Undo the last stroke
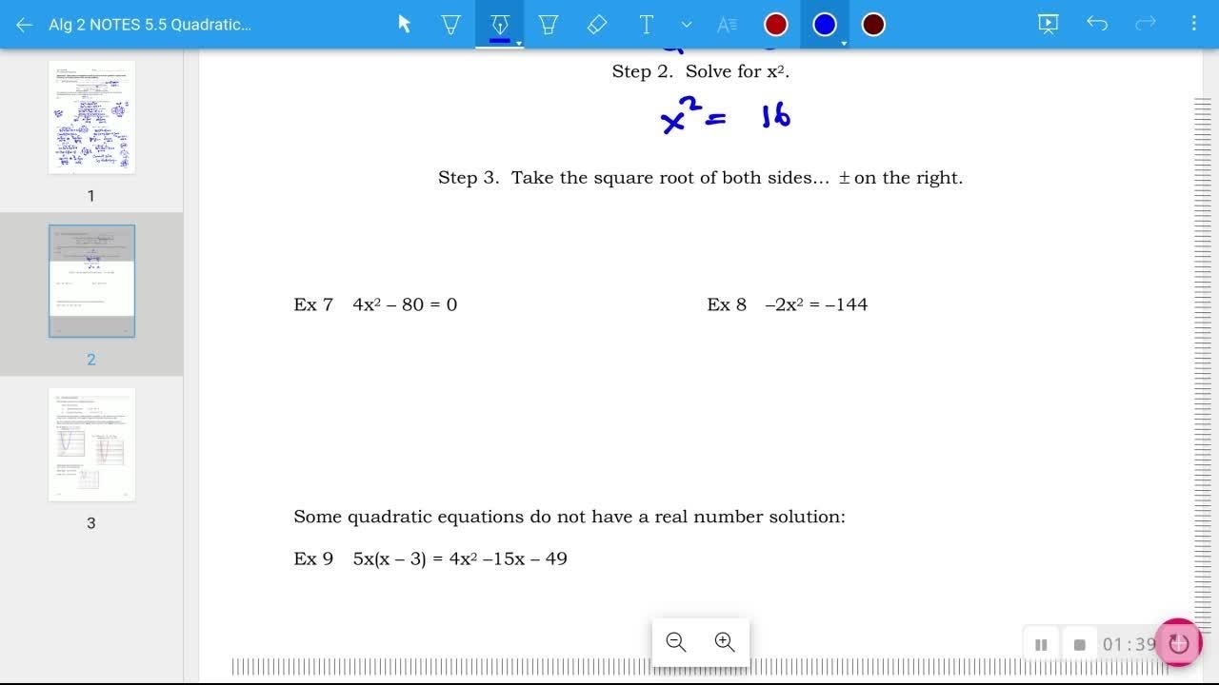 [1097, 24]
